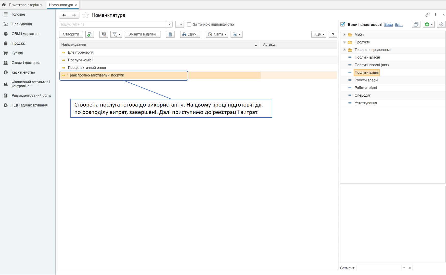Open Склад і доставка section
This screenshot has width=446, height=275.
(x=26, y=63)
